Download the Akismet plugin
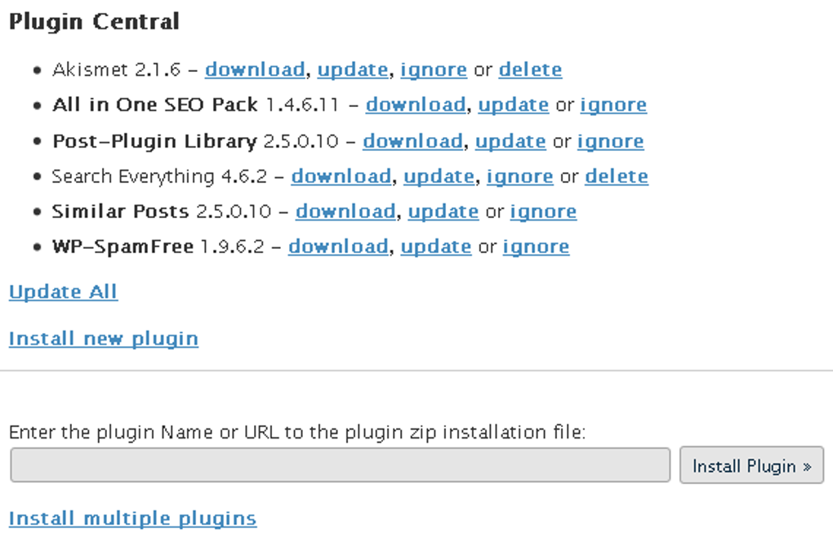Viewport: 833px width, 538px height. pyautogui.click(x=254, y=69)
